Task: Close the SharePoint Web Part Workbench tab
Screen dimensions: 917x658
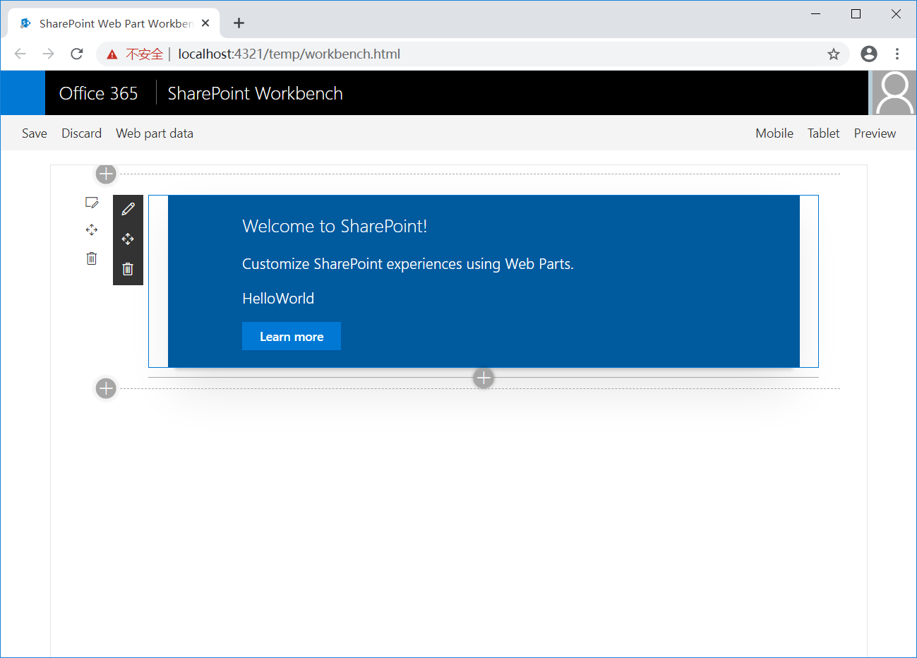Action: (205, 23)
